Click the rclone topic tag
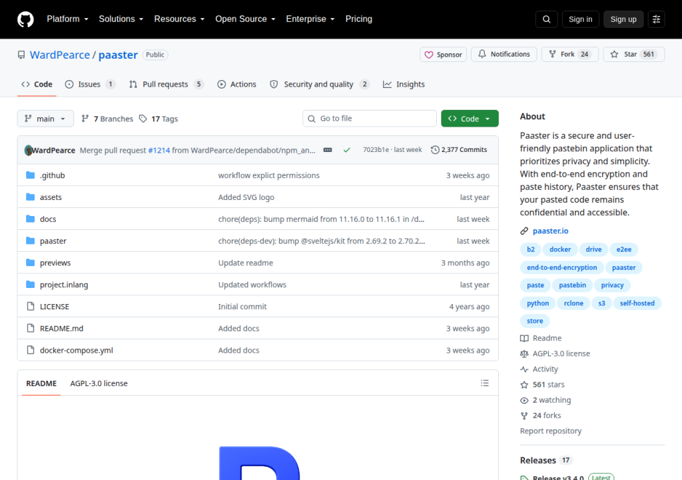The width and height of the screenshot is (682, 480). [573, 303]
